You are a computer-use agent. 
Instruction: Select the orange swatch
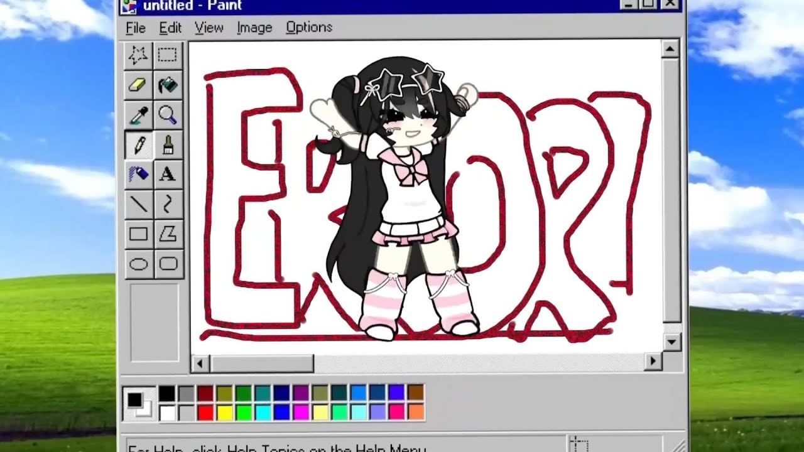[x=416, y=412]
